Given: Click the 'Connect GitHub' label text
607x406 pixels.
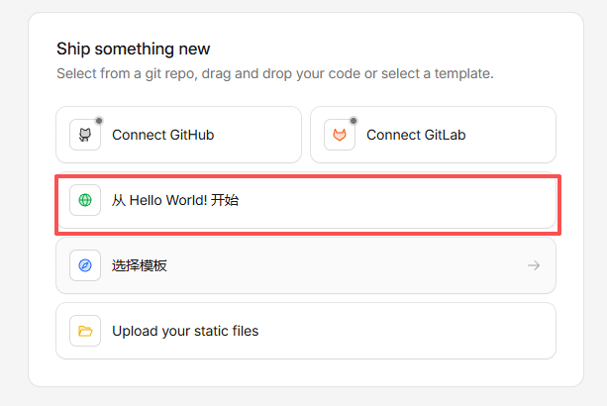Looking at the screenshot, I should pyautogui.click(x=162, y=135).
